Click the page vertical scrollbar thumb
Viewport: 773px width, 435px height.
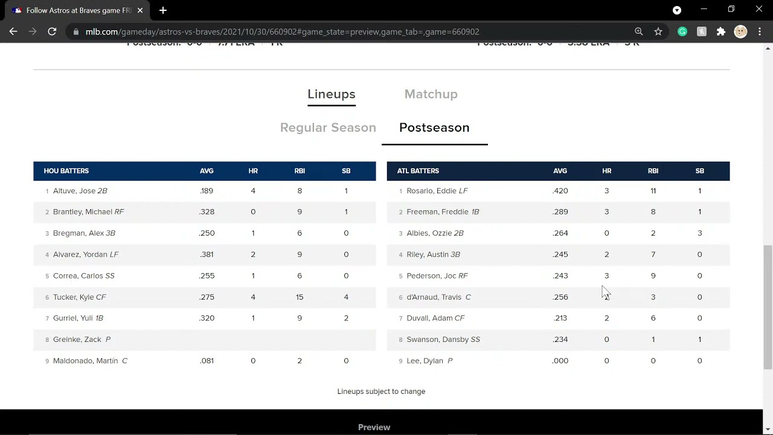pos(768,306)
